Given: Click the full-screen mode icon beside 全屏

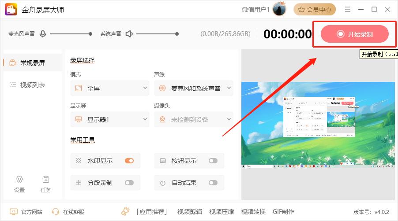Looking at the screenshot, I should (79, 88).
